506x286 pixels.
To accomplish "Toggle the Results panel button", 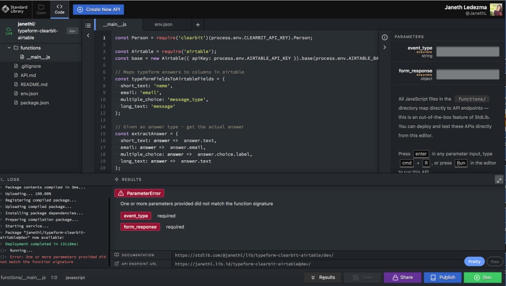I will 323,277.
